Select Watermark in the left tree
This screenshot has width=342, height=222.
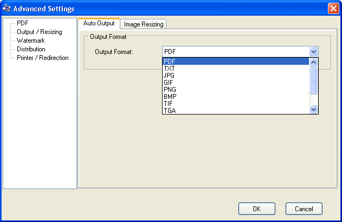click(30, 41)
